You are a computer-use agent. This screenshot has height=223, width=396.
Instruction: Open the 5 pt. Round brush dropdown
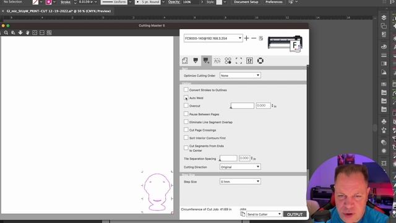click(x=163, y=2)
